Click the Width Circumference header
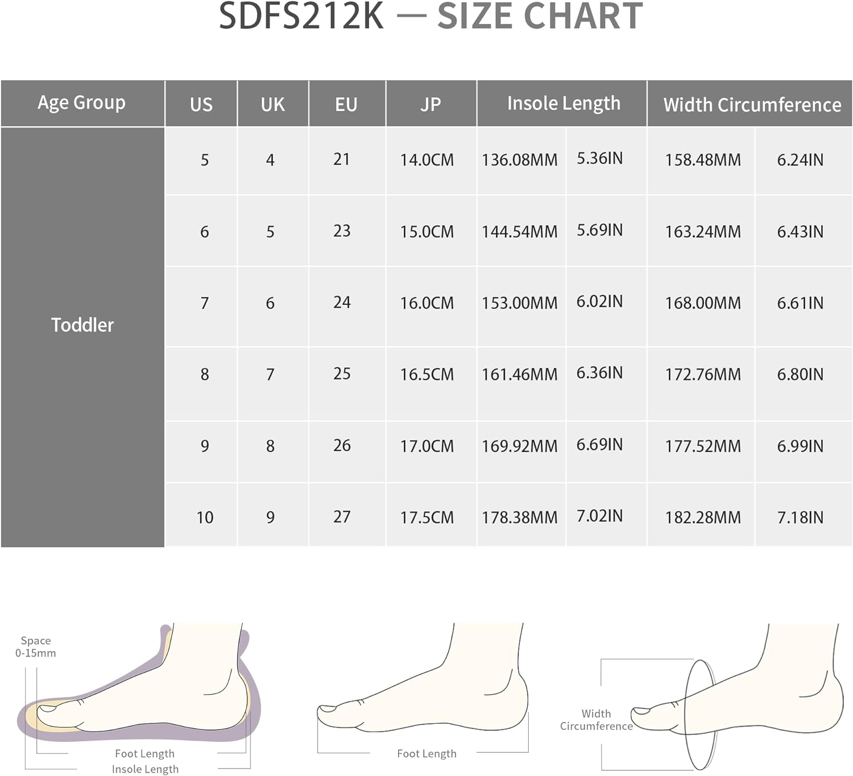The width and height of the screenshot is (853, 776). [x=750, y=104]
